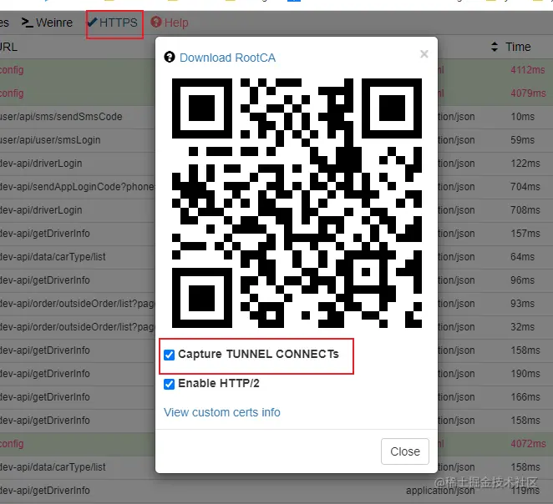Open the HTTPS menu item
The width and height of the screenshot is (553, 504).
coord(113,23)
